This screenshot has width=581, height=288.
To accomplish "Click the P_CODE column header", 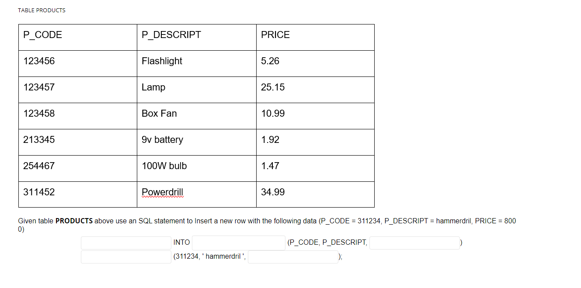I will click(x=43, y=35).
